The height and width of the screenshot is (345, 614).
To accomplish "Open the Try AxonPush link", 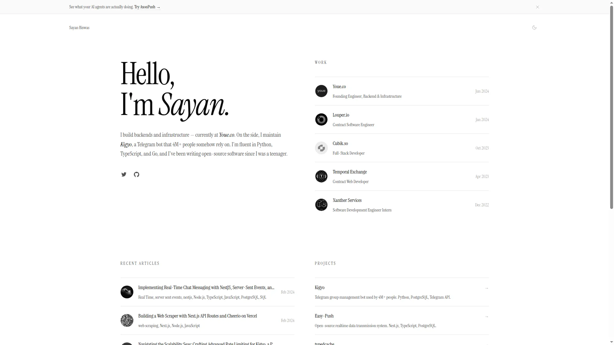I will pyautogui.click(x=147, y=7).
